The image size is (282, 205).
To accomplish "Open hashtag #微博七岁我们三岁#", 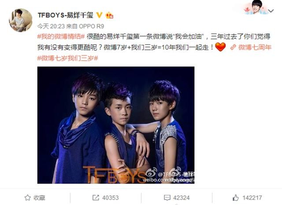I will point(67,59).
